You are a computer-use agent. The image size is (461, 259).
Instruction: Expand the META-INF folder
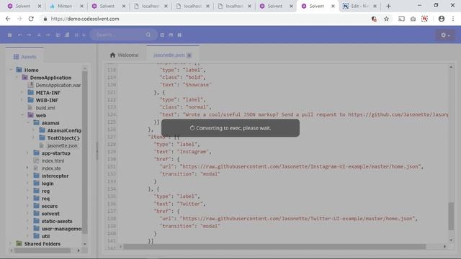[x=22, y=93]
